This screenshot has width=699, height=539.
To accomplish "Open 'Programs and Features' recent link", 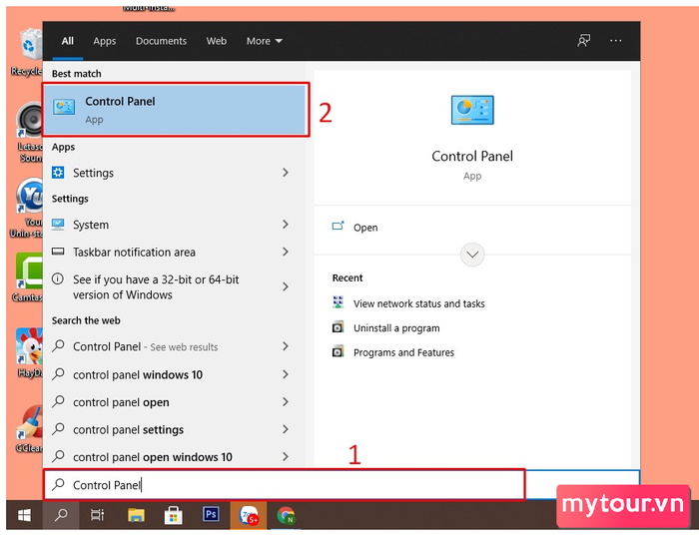I will tap(403, 352).
